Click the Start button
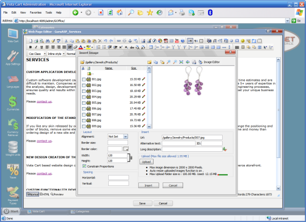The height and width of the screenshot is (222, 306). coord(11,211)
